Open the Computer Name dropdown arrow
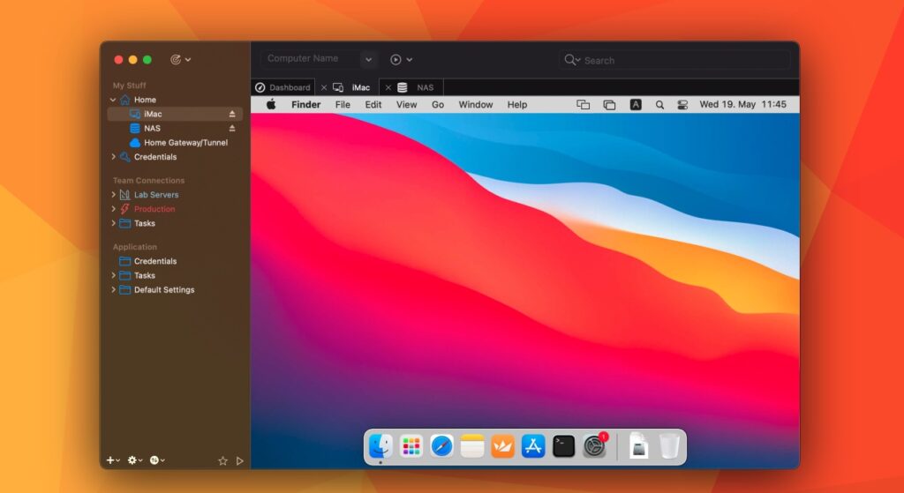 [x=368, y=59]
